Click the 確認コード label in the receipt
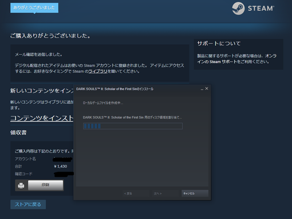292x219 pixels. 23,174
